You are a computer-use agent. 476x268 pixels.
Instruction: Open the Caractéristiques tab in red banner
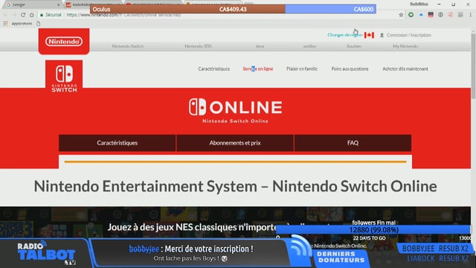click(x=118, y=143)
